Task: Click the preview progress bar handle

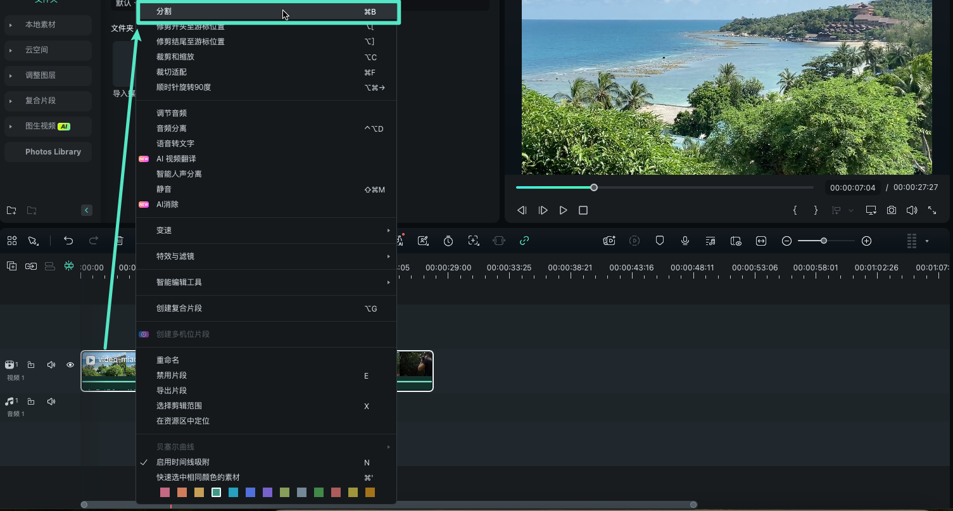Action: coord(594,187)
